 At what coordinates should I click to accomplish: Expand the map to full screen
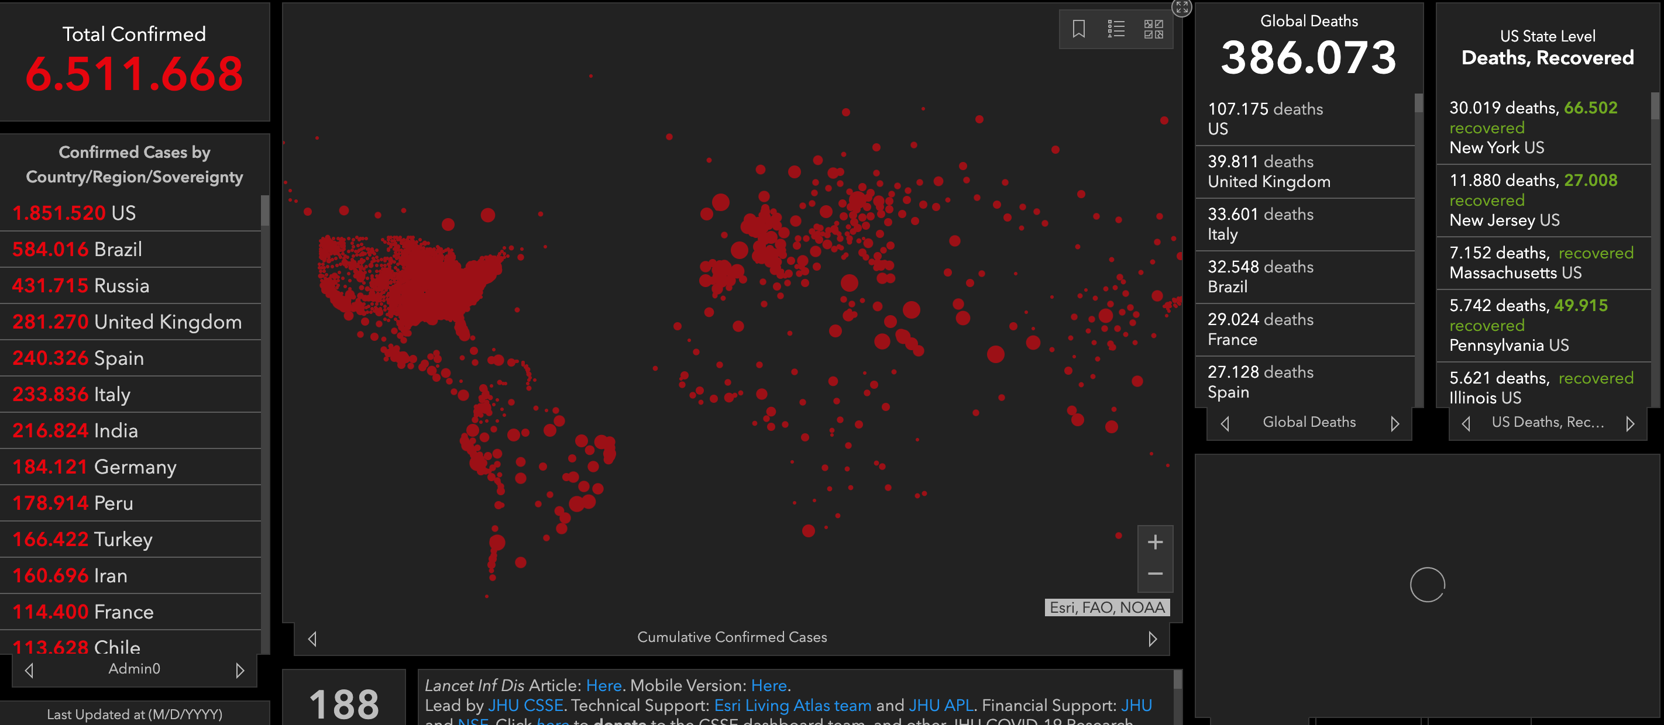pyautogui.click(x=1181, y=7)
